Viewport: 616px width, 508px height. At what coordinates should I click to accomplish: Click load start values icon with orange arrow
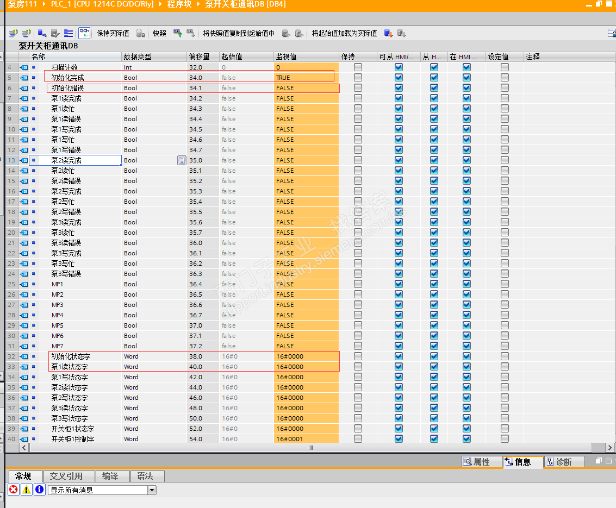389,33
